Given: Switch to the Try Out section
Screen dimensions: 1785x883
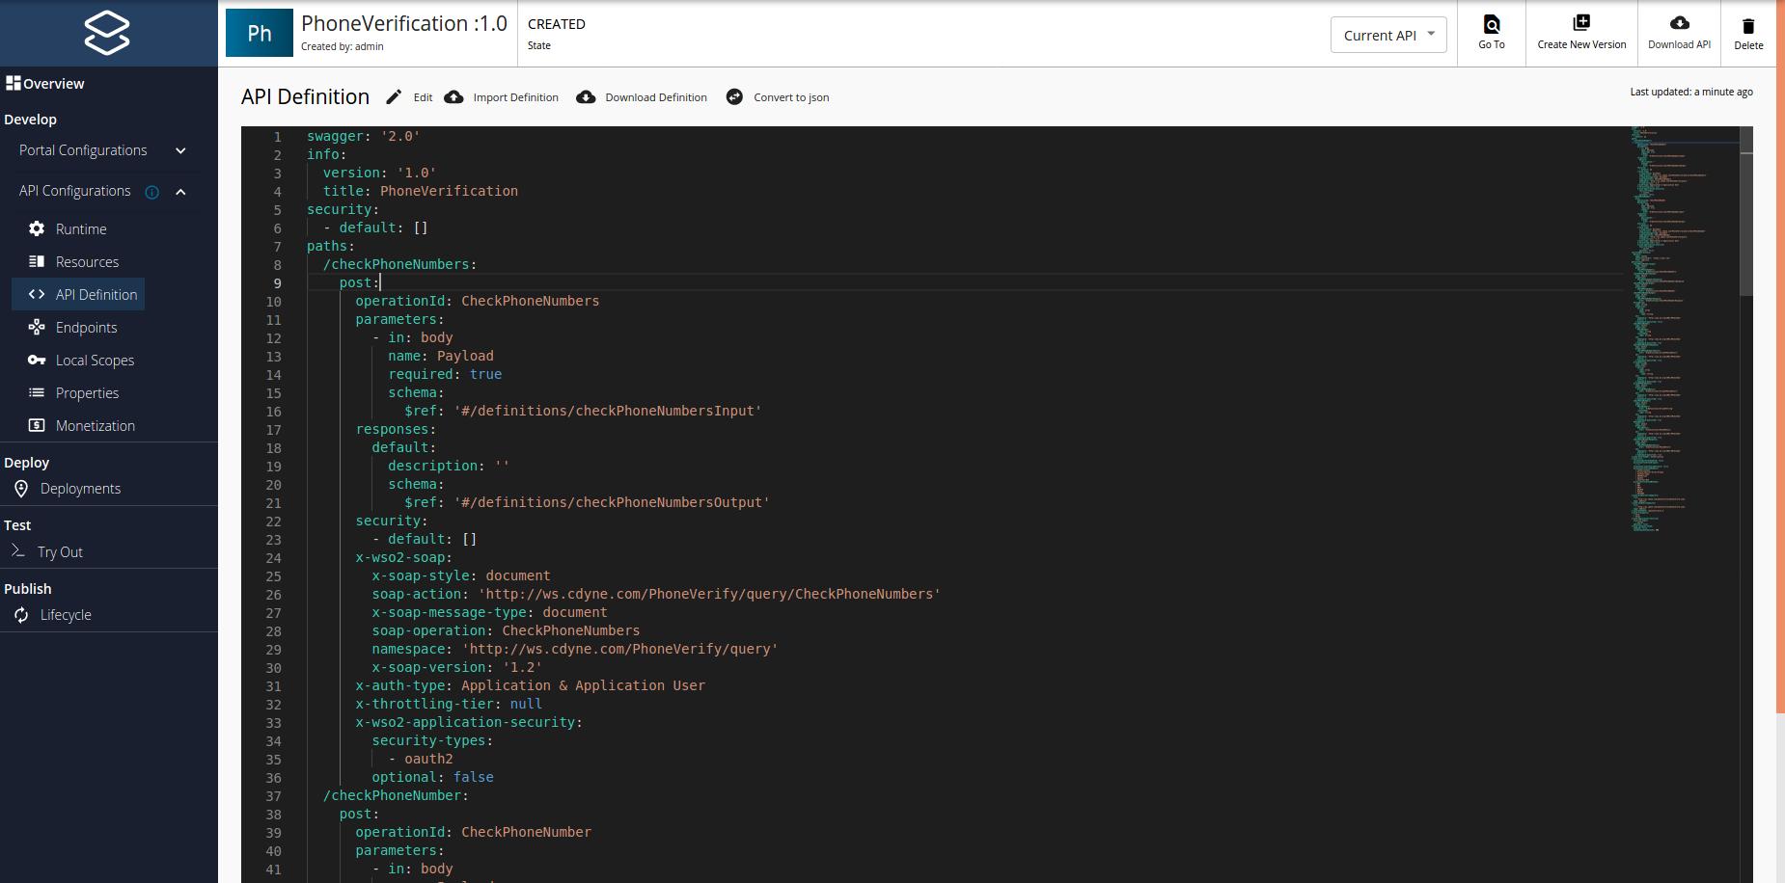Looking at the screenshot, I should tap(60, 551).
